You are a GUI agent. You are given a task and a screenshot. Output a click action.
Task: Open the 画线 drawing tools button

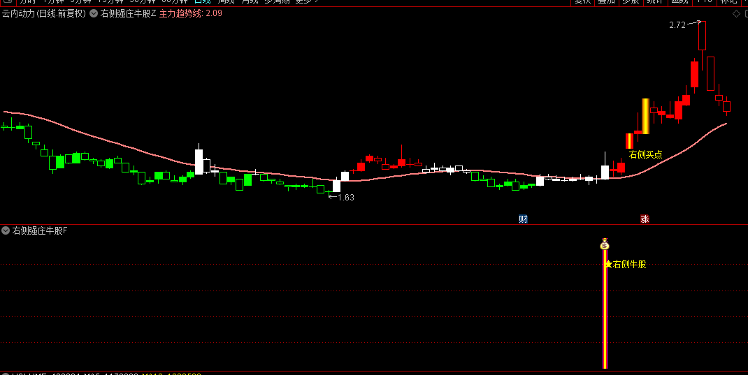pyautogui.click(x=679, y=1)
